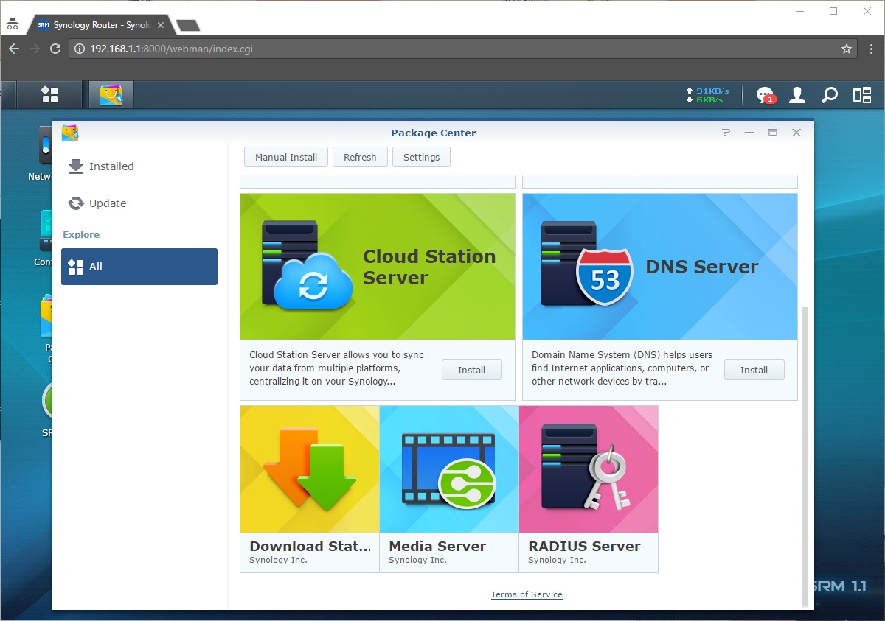Click the Cloud Station Server description text

pyautogui.click(x=337, y=368)
